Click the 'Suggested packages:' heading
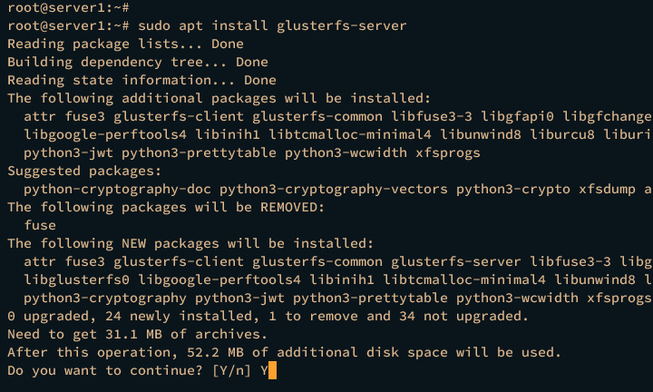 point(84,171)
